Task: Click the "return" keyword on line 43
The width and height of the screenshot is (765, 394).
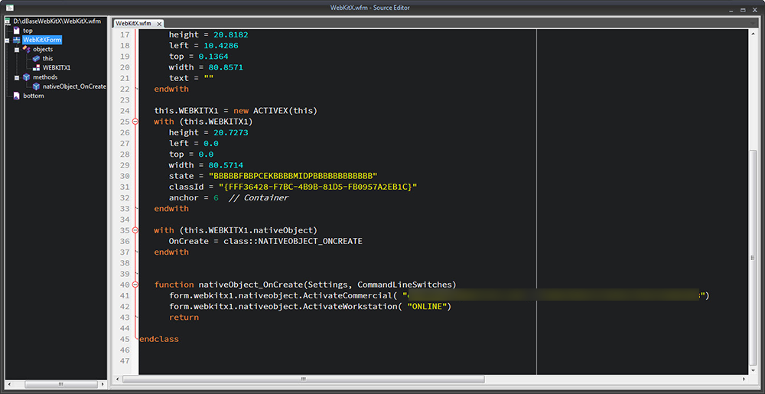Action: pyautogui.click(x=184, y=317)
